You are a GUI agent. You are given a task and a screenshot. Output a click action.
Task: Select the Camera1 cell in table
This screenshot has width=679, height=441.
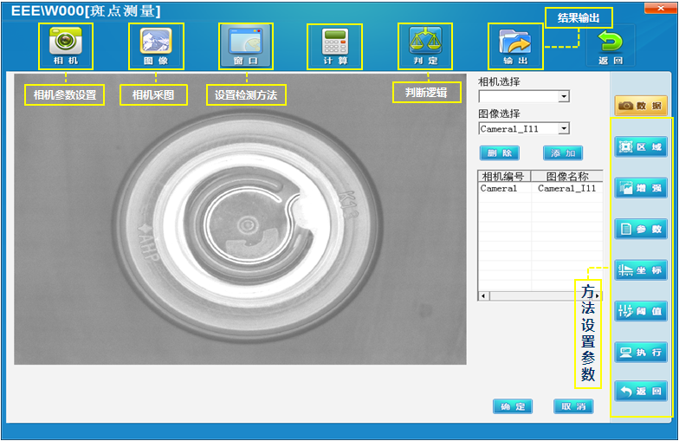(x=504, y=188)
